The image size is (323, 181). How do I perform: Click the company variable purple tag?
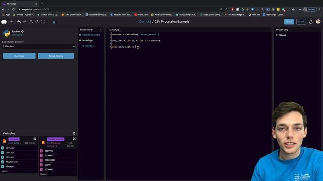(14, 139)
